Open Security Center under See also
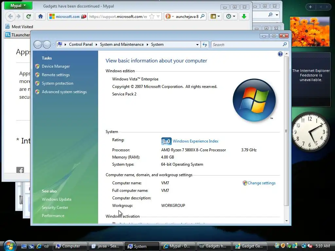The height and width of the screenshot is (251, 335). (55, 208)
